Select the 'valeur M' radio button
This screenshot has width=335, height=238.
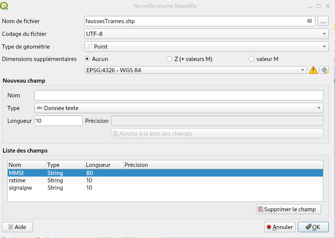251,59
